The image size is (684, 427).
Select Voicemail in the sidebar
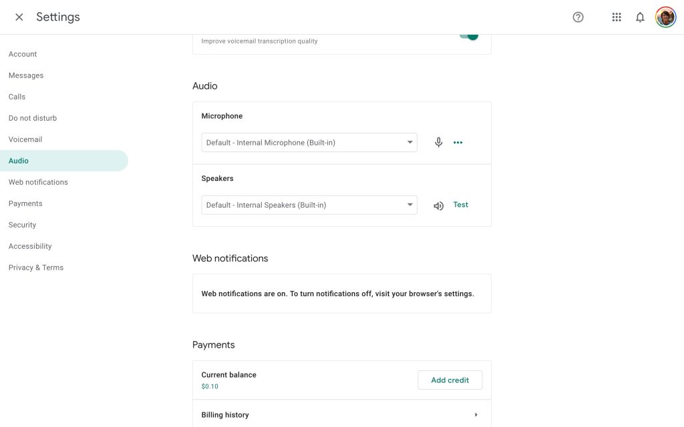[25, 139]
